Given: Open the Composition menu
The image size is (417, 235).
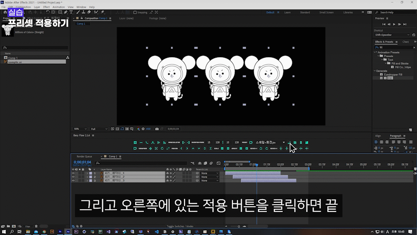Looking at the screenshot, I should pyautogui.click(x=23, y=7).
